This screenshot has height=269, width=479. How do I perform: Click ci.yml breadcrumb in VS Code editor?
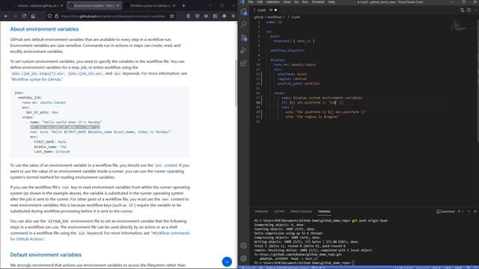pos(295,17)
